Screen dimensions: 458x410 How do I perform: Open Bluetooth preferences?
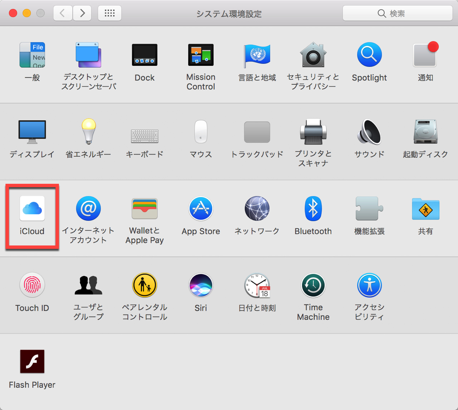313,208
